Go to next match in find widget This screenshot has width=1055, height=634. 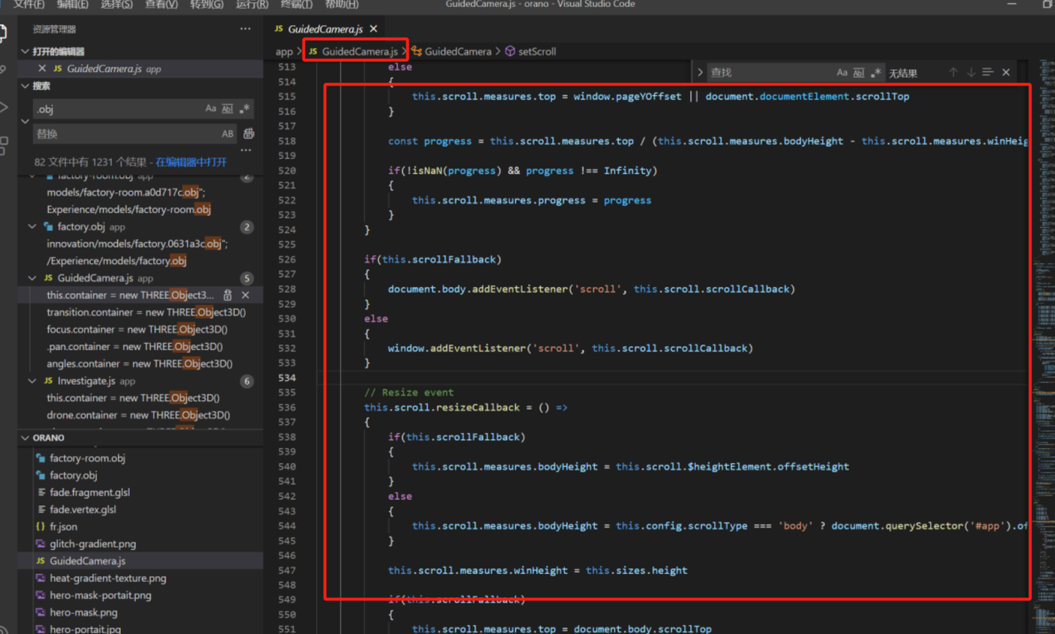[x=971, y=73]
